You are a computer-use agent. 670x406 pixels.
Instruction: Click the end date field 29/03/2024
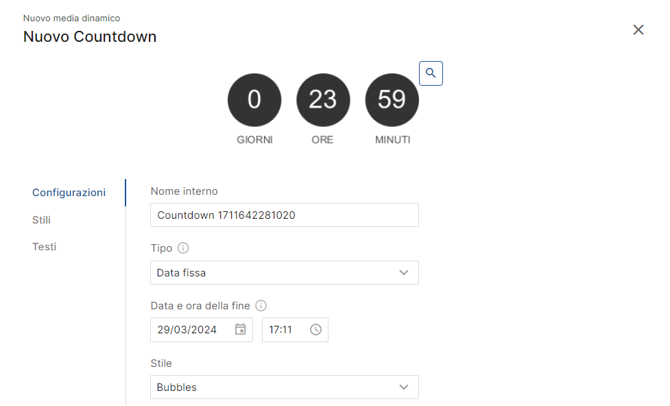tap(202, 329)
